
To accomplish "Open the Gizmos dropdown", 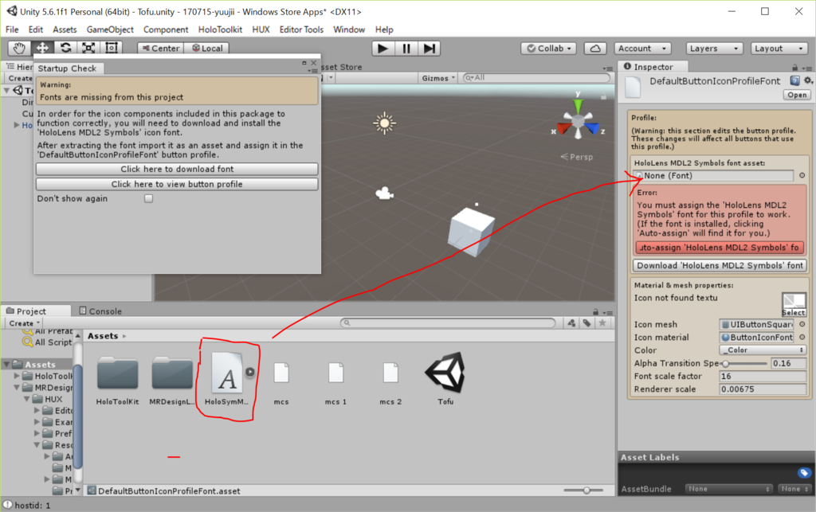I will [438, 78].
